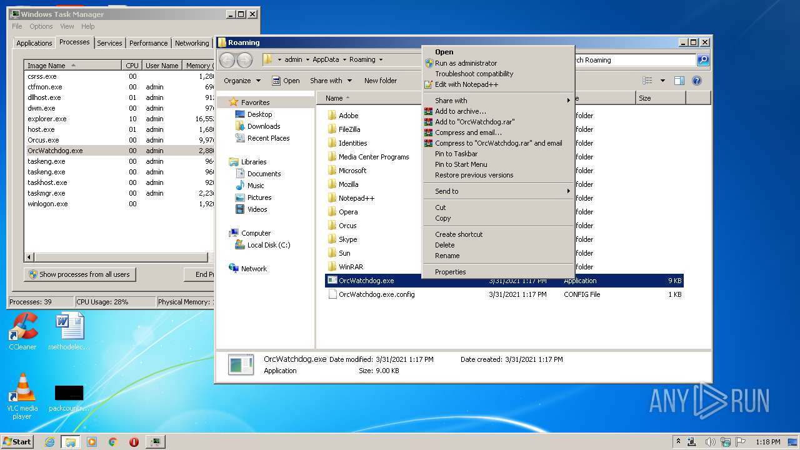Screen dimensions: 800x450
Task: Choose Edit with Notepad++ in context menu
Action: [x=497, y=84]
